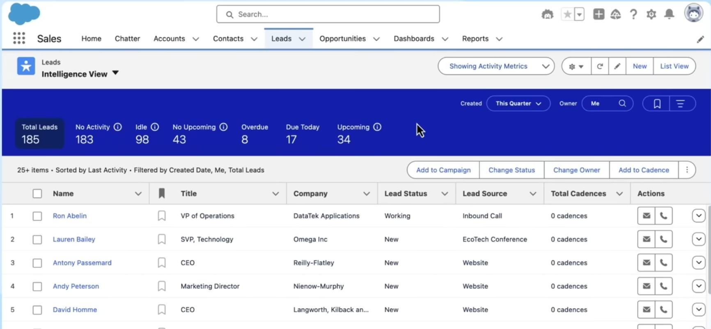Click Add to Campaign button
711x329 pixels.
click(443, 170)
